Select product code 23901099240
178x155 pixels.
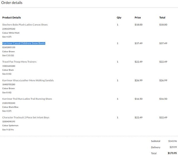[x=9, y=29]
